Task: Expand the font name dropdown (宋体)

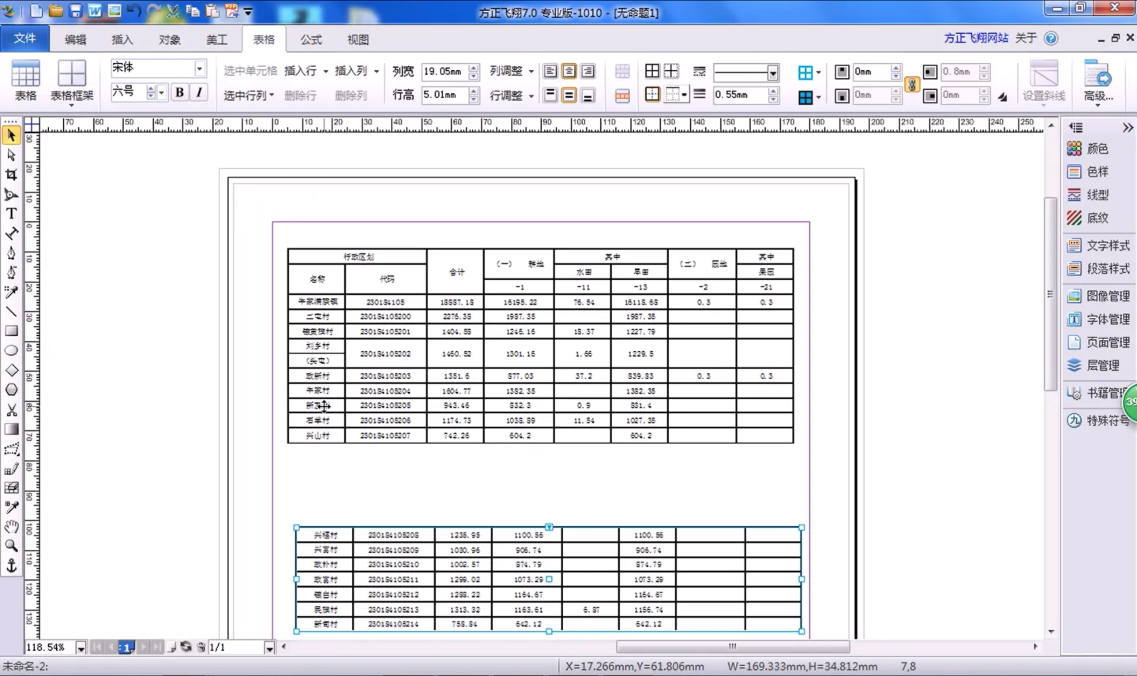Action: point(200,69)
